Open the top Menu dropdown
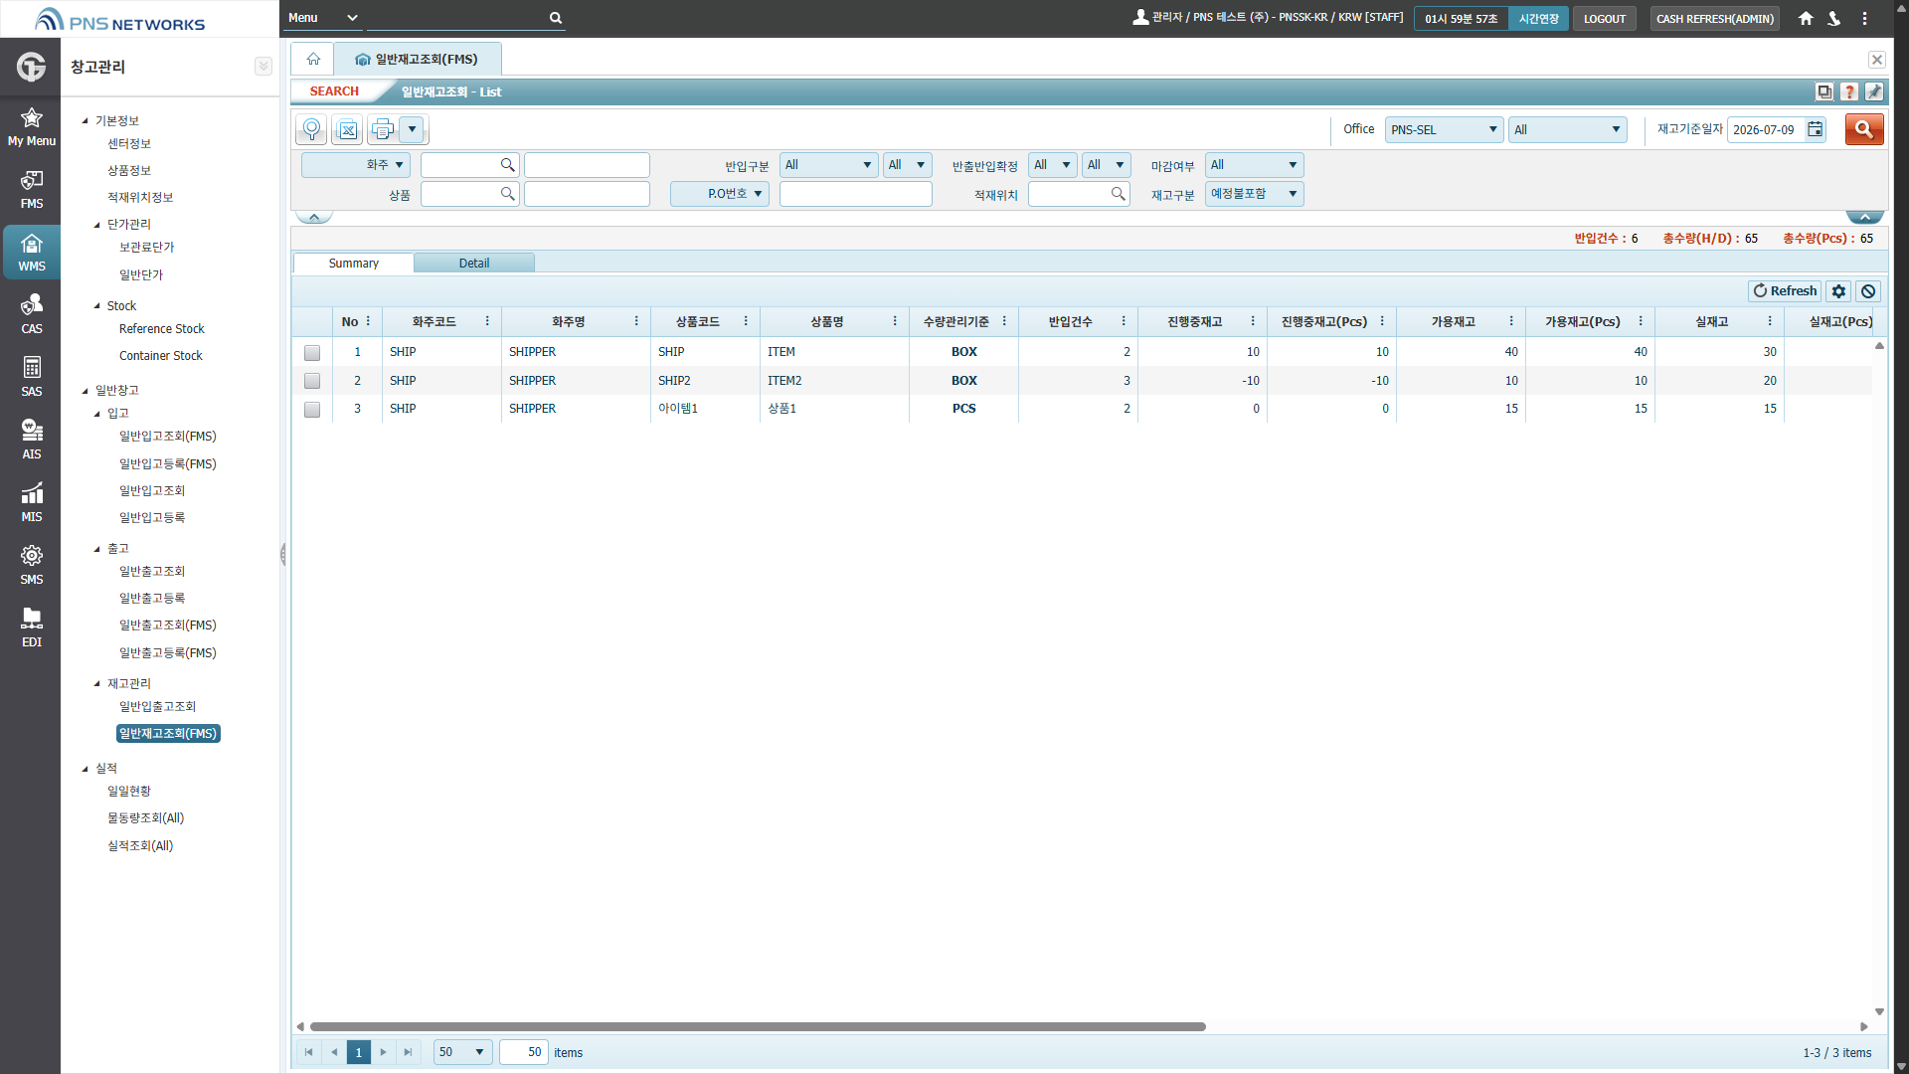1909x1074 pixels. 323,18
